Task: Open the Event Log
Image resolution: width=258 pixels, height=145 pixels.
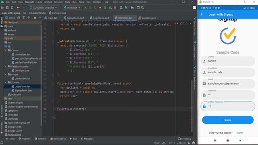Action: (185, 139)
